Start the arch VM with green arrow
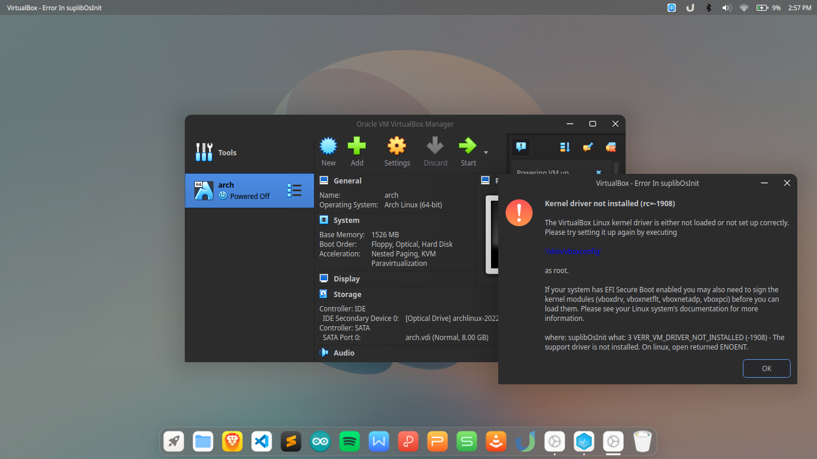The image size is (817, 459). click(468, 146)
